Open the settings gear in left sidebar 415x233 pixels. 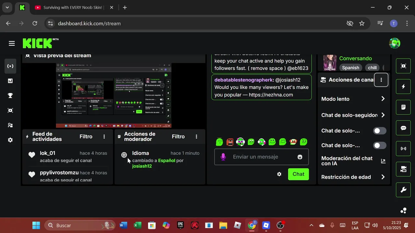click(x=10, y=140)
